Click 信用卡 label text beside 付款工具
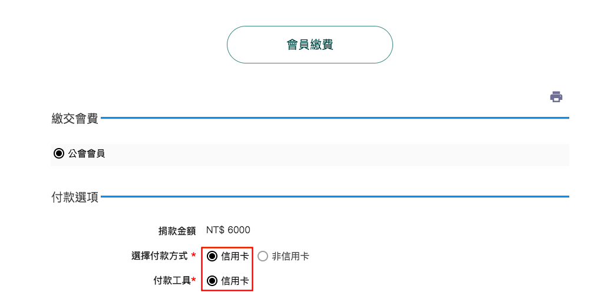 tap(235, 281)
